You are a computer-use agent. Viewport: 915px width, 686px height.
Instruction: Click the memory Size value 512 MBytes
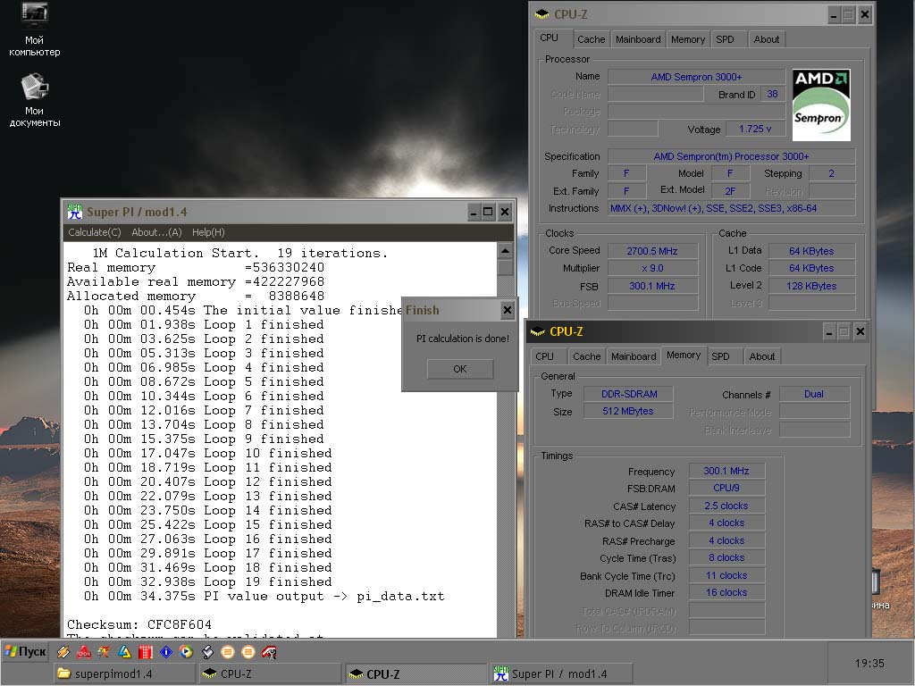628,411
